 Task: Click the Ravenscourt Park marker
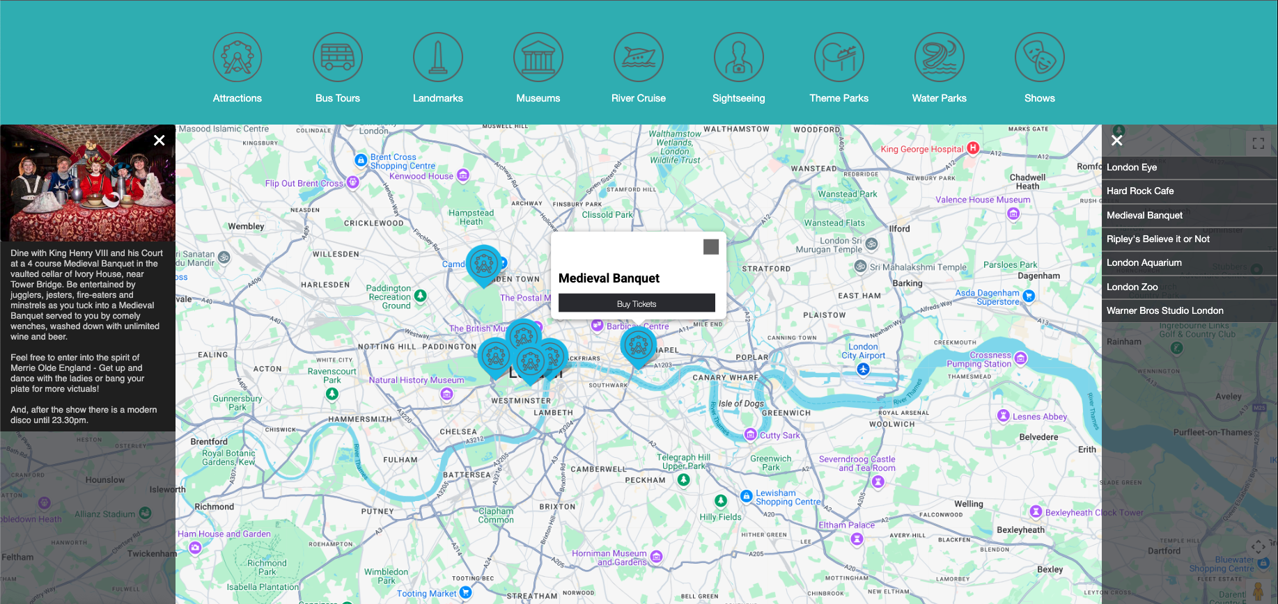pyautogui.click(x=332, y=394)
